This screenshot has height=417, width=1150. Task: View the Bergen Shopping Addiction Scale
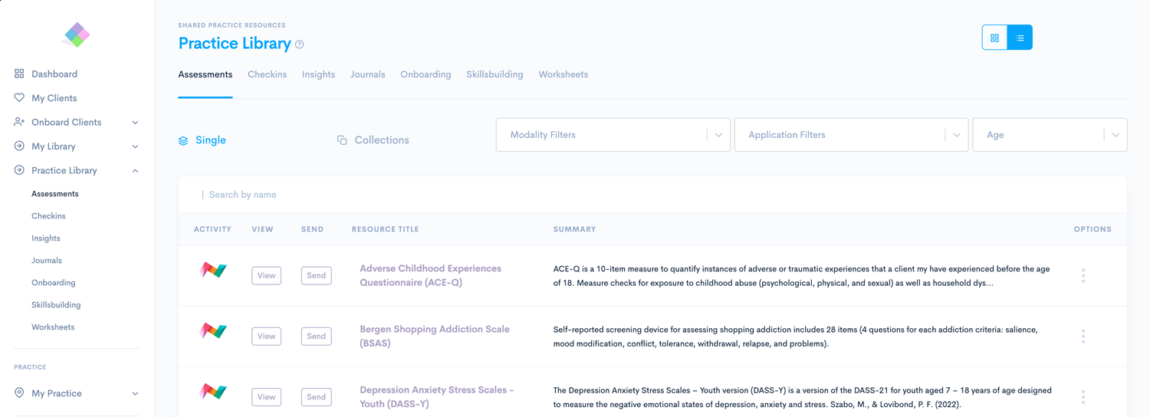[x=266, y=336]
